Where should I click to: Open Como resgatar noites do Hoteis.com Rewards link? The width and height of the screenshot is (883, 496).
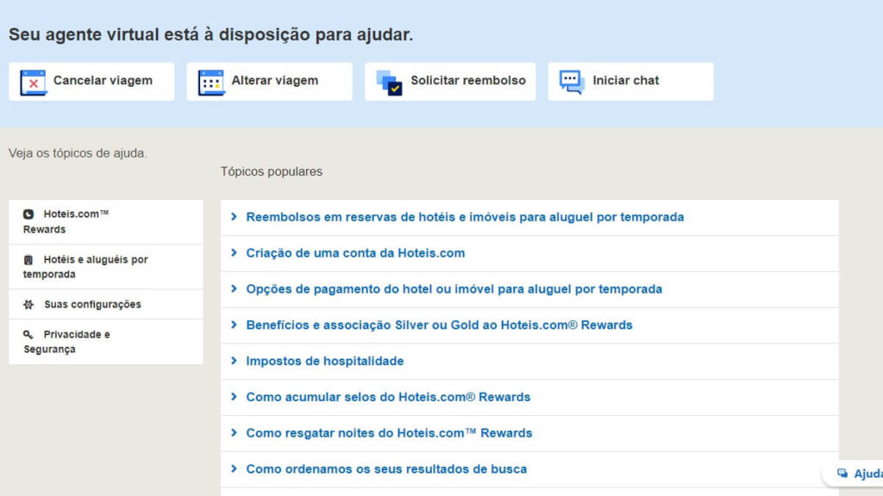[x=389, y=433]
